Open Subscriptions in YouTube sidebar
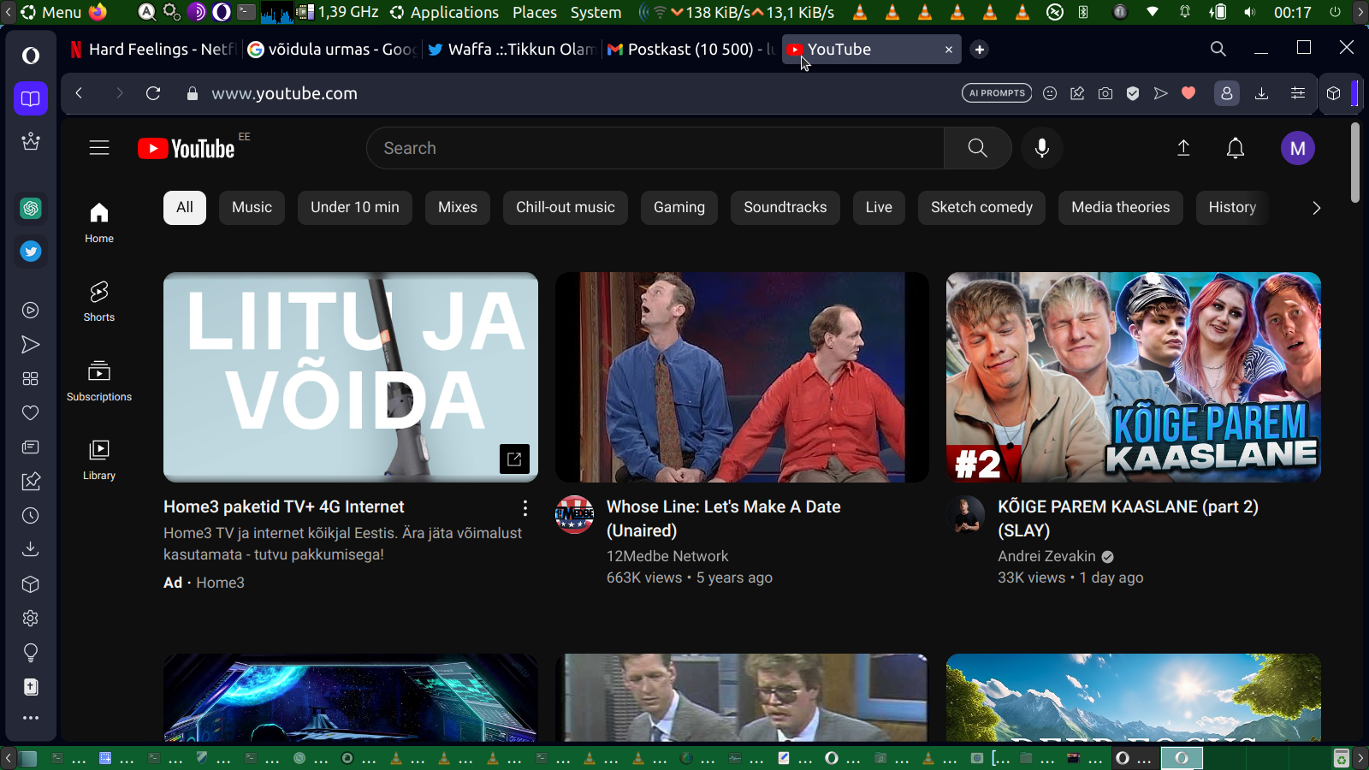The image size is (1369, 770). (99, 381)
